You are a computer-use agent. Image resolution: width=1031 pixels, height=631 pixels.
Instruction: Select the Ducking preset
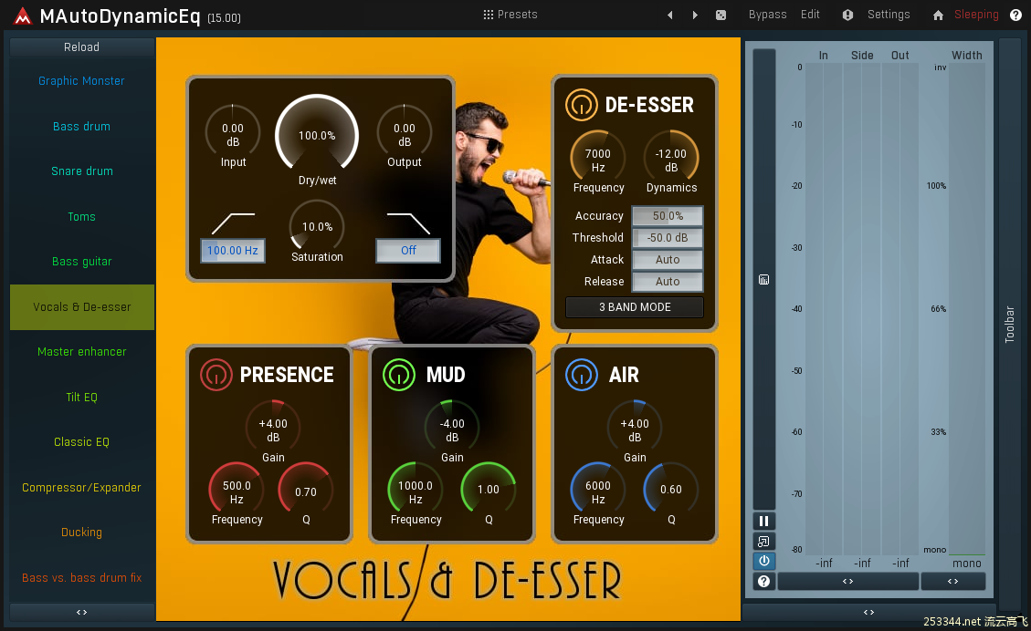(x=81, y=532)
